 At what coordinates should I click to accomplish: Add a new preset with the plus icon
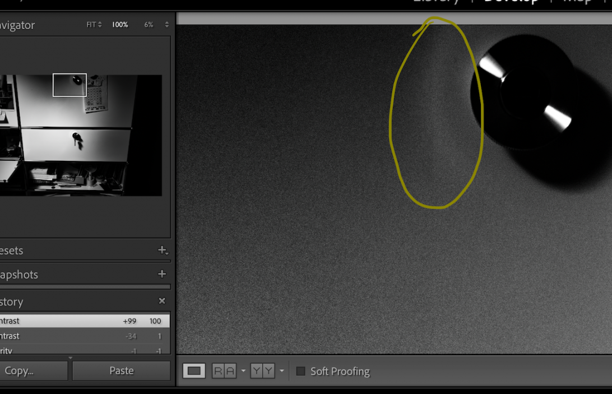(x=162, y=250)
